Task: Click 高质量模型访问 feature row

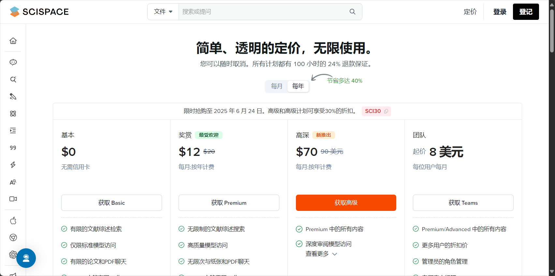Action: point(203,245)
